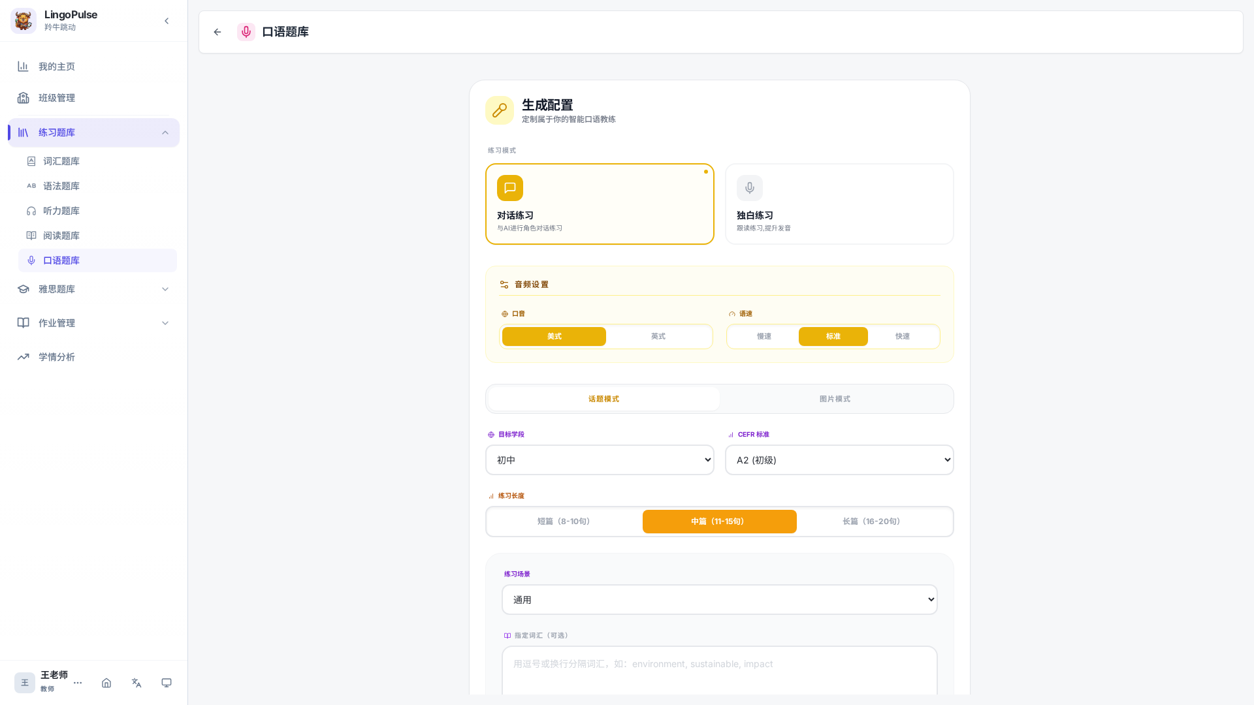Go to 我的主页
The height and width of the screenshot is (705, 1254).
[93, 67]
